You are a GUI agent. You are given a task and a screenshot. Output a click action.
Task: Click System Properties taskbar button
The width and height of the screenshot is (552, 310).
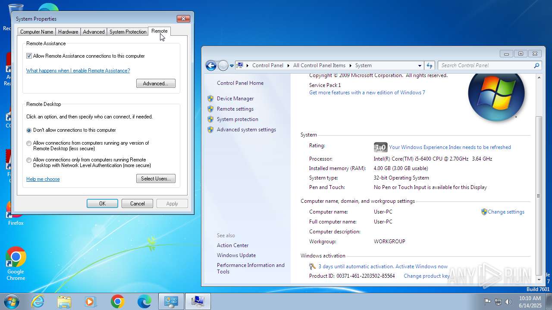click(x=198, y=301)
